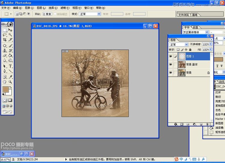Open the 图像 menu
Image resolution: width=225 pixels, height=163 pixels.
click(x=29, y=8)
